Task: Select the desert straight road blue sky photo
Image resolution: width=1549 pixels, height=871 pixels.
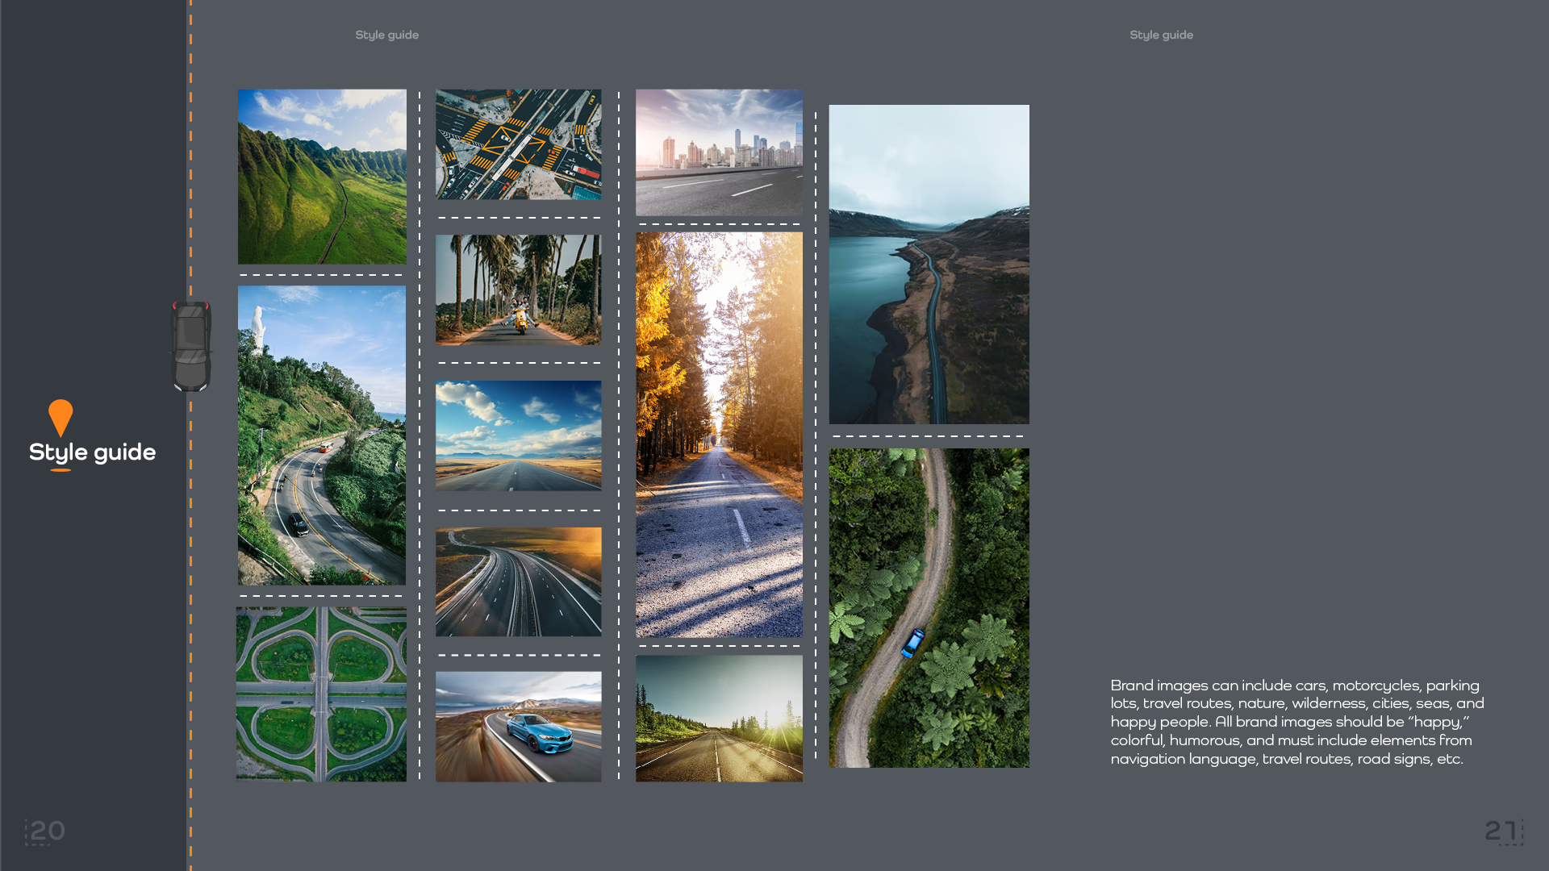Action: [518, 435]
